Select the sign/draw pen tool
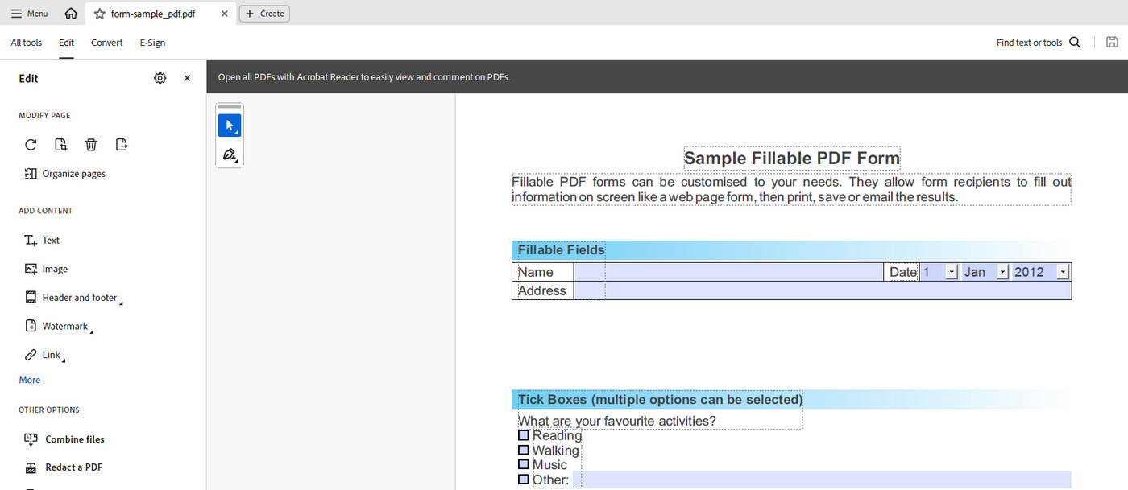This screenshot has height=490, width=1128. coord(230,154)
